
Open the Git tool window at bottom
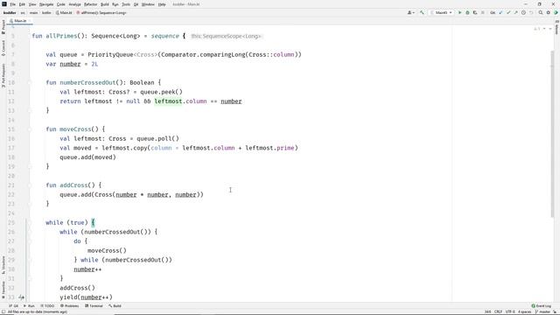point(14,306)
